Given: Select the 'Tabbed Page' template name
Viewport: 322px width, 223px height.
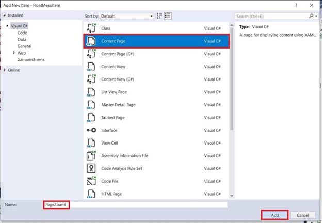Looking at the screenshot, I should point(112,118).
